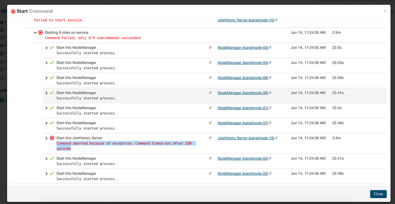This screenshot has width=395, height=204.
Task: Open external link icon beside NodeManager kairalinode-03
Action: (x=270, y=48)
